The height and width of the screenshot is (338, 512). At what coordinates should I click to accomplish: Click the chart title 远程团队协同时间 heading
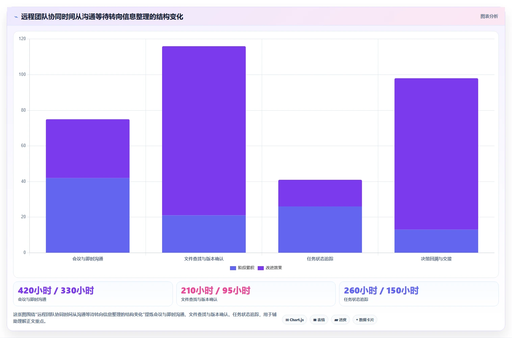point(102,17)
